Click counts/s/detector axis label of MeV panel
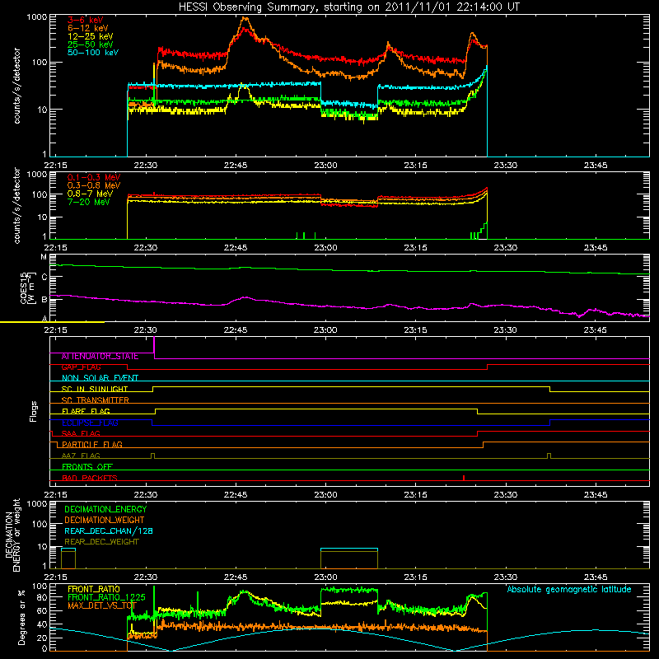This screenshot has height=659, width=659. pyautogui.click(x=16, y=205)
